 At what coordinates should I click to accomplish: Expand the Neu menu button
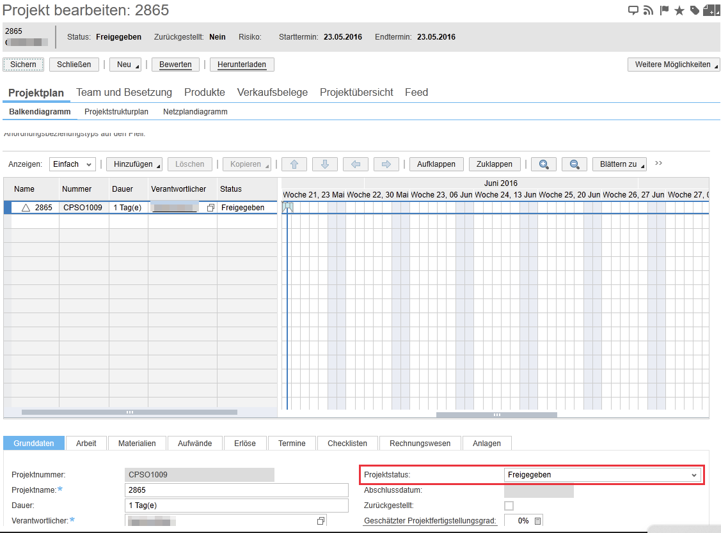[125, 65]
